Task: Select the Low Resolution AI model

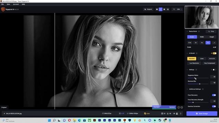Action: pyautogui.click(x=194, y=63)
